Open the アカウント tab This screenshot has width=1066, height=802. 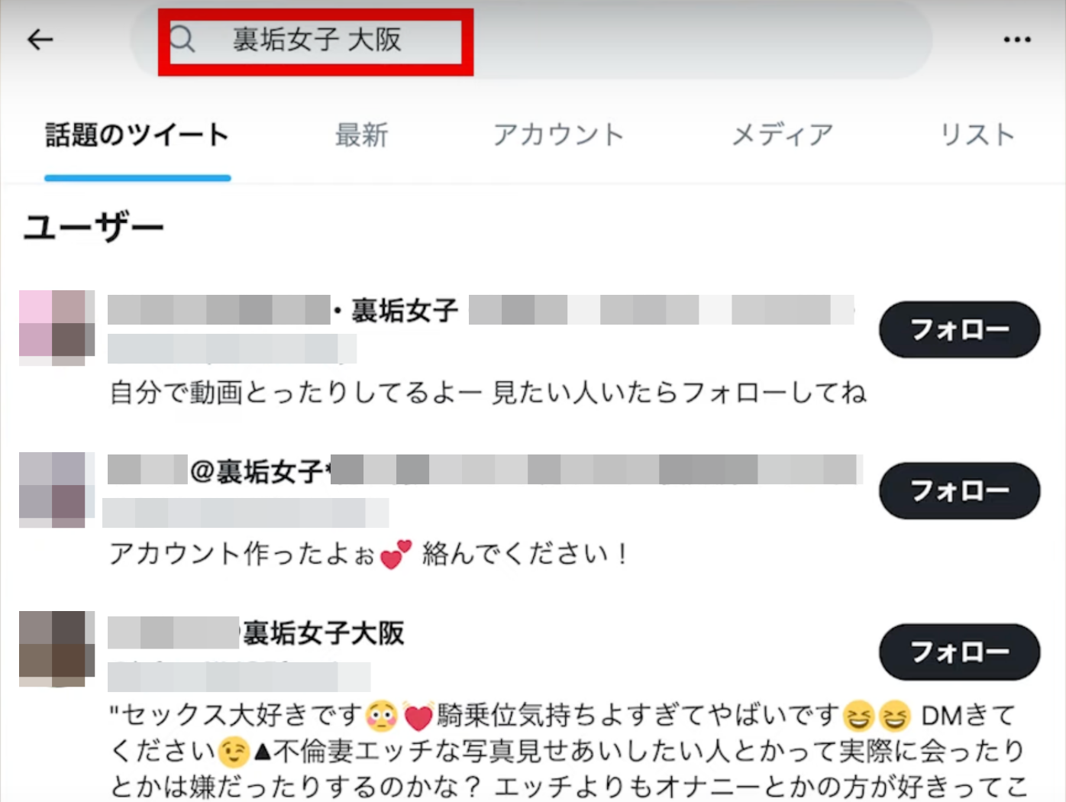[558, 135]
